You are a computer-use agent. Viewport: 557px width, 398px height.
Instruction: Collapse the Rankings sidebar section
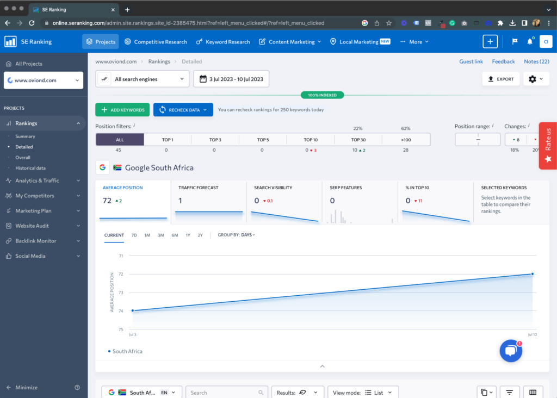coord(78,123)
